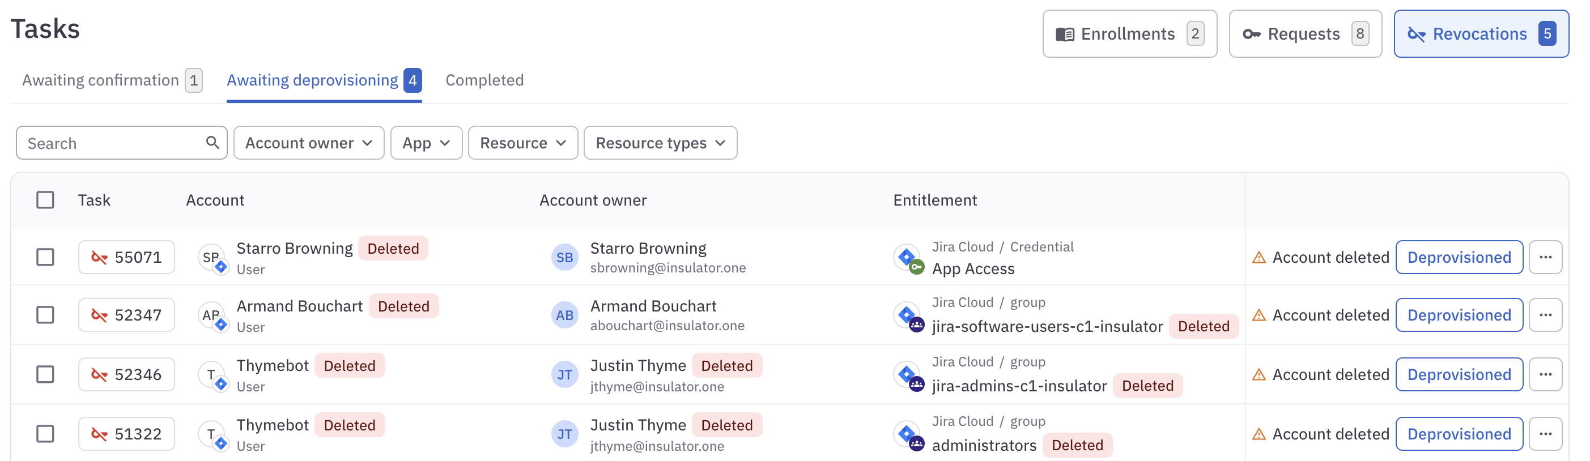
Task: Toggle the select-all tasks checkbox
Action: [45, 200]
